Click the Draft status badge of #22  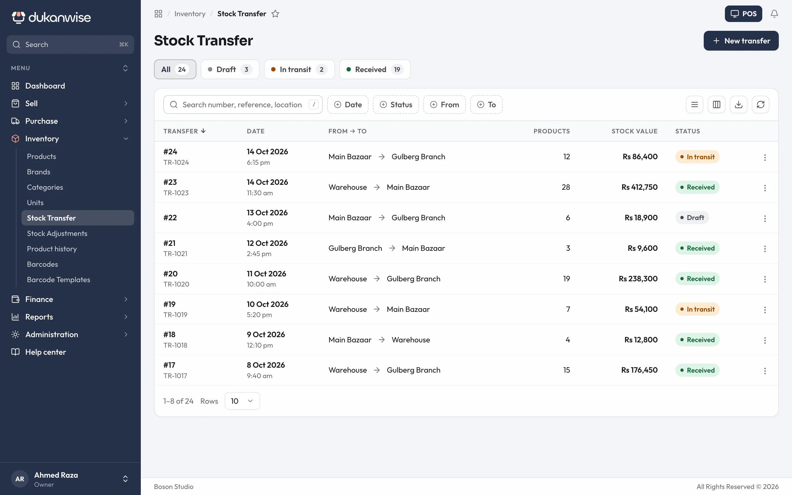(x=692, y=218)
